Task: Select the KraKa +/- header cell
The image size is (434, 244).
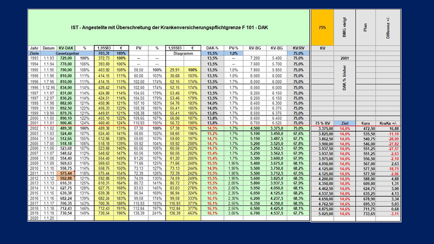Action: (388, 123)
